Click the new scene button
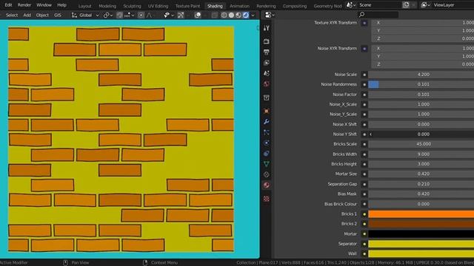Viewport: 474px width, 266px height. (406, 5)
